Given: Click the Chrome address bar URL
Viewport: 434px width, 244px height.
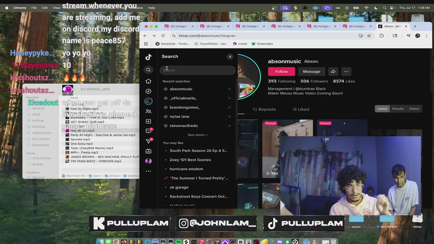Looking at the screenshot, I should (207, 36).
